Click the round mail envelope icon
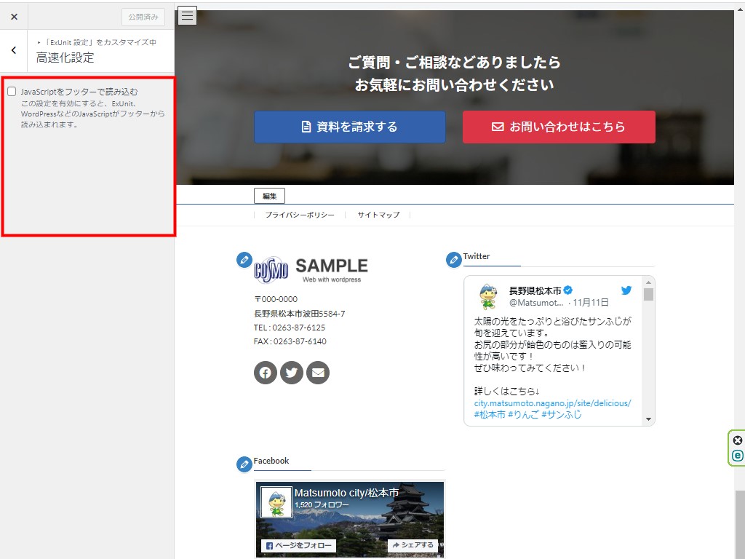This screenshot has width=745, height=559. [318, 373]
